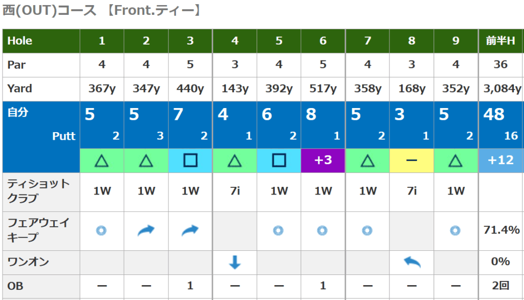The image size is (524, 300).
Task: Click hole 8 one-on left arrow icon
Action: tap(412, 262)
